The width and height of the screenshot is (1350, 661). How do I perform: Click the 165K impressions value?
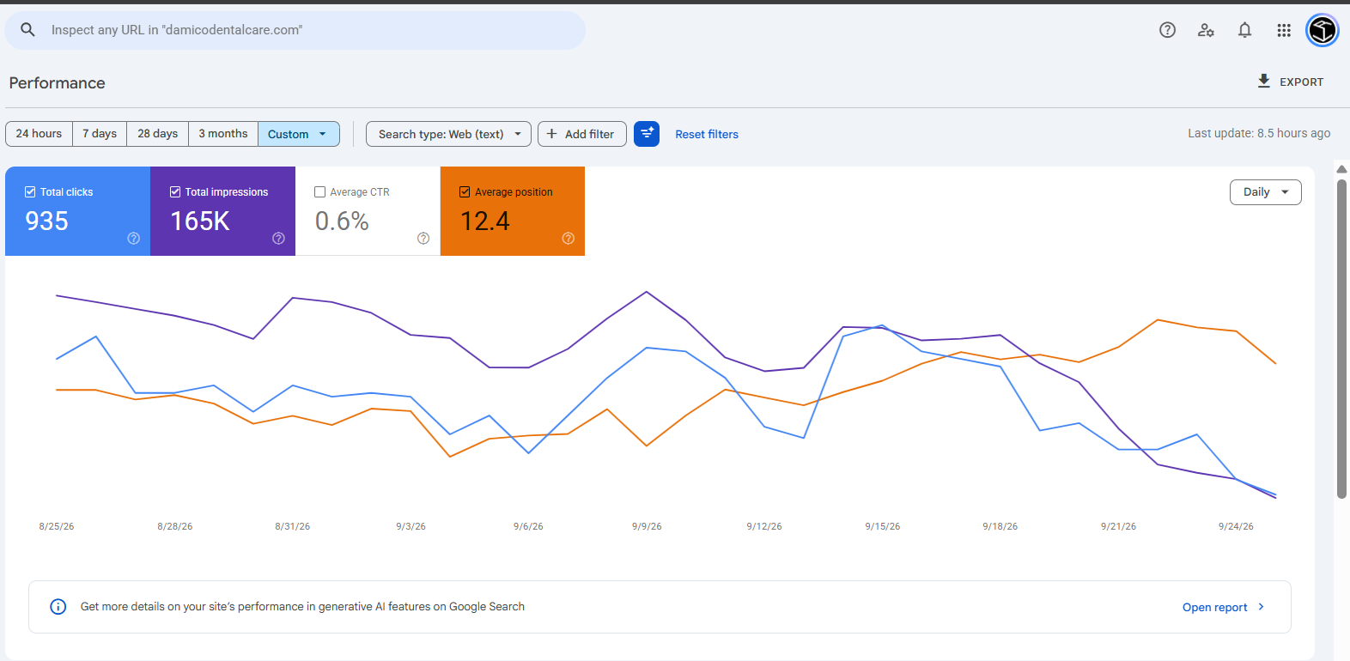tap(200, 221)
